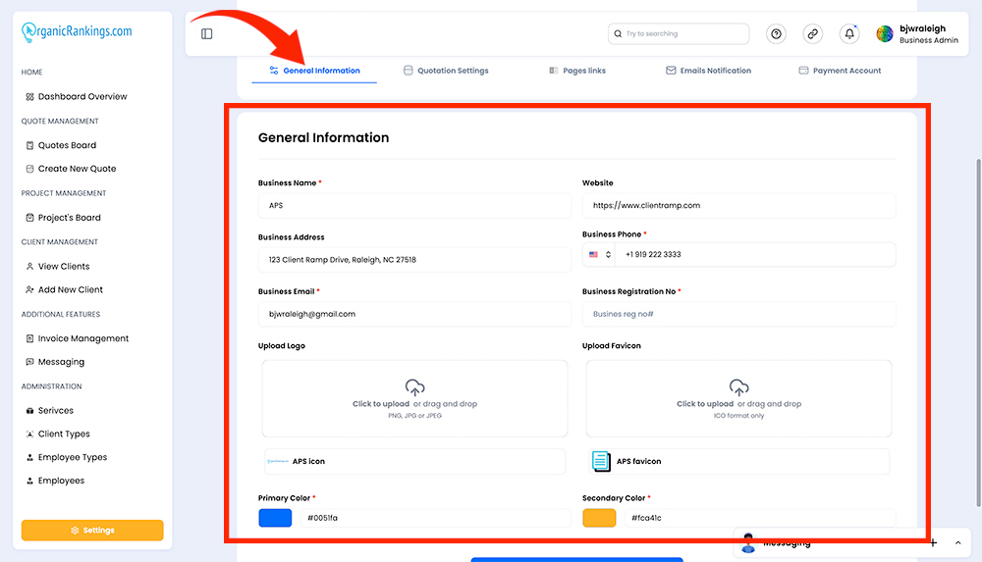Screen dimensions: 982x562
Task: Click the plus icon in Messaging widget
Action: point(933,542)
